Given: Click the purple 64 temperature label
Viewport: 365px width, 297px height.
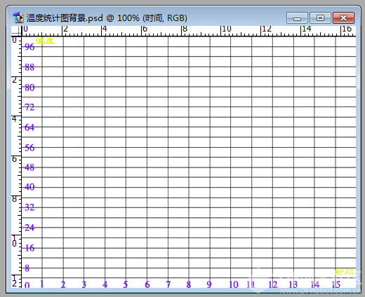Looking at the screenshot, I should 29,127.
